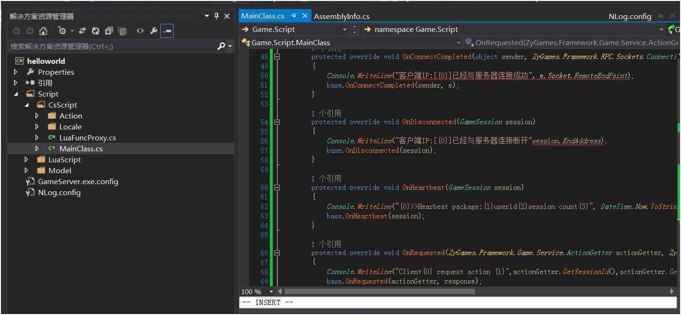The width and height of the screenshot is (681, 315).
Task: Collapse the Script folder
Action: click(16, 94)
